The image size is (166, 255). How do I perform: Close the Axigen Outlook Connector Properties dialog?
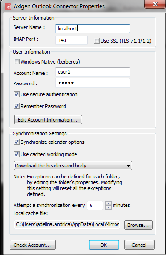(x=155, y=4)
